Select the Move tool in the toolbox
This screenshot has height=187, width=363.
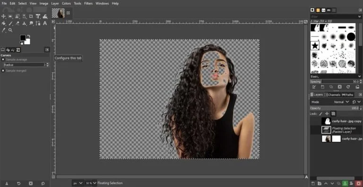click(3, 16)
